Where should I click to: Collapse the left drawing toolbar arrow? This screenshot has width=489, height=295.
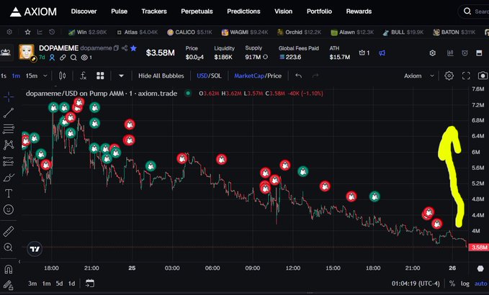click(19, 262)
